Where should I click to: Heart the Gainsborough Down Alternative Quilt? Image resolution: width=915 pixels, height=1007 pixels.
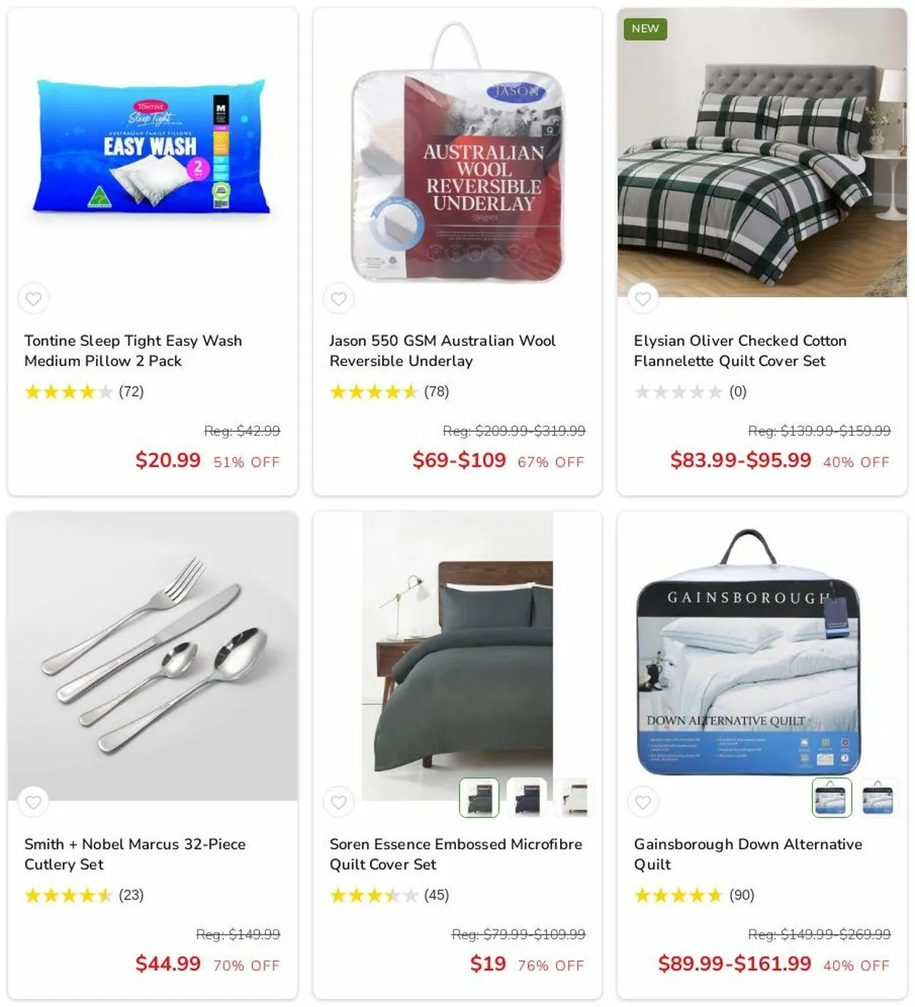[643, 802]
